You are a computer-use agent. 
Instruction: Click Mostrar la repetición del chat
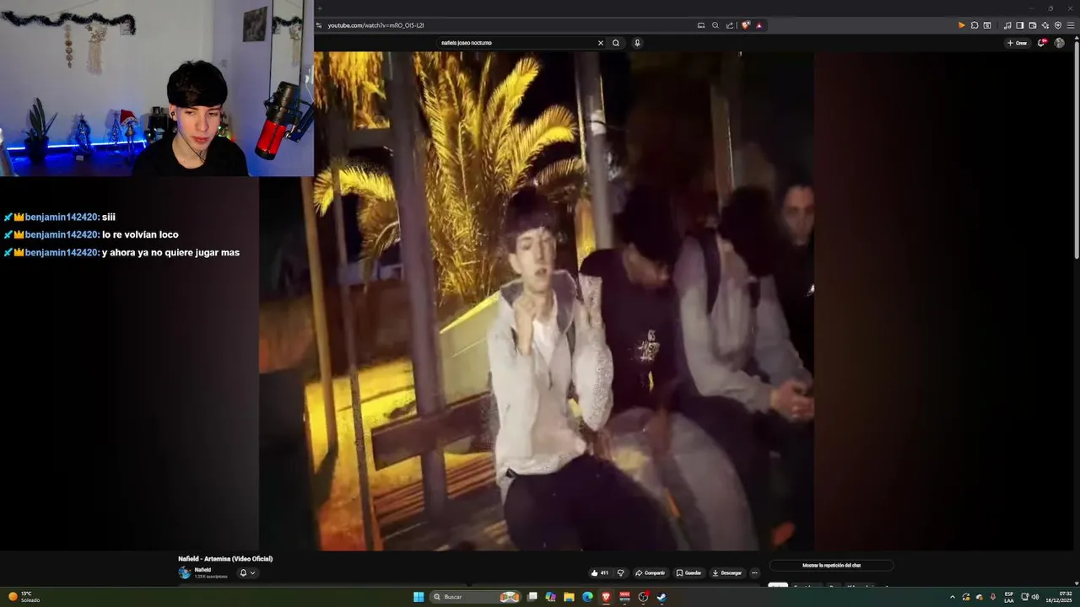click(831, 565)
